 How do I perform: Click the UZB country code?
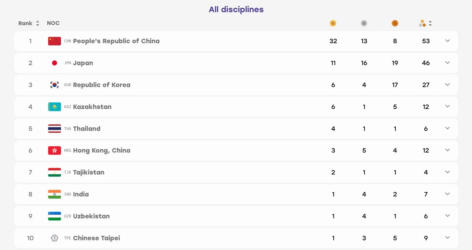(68, 216)
